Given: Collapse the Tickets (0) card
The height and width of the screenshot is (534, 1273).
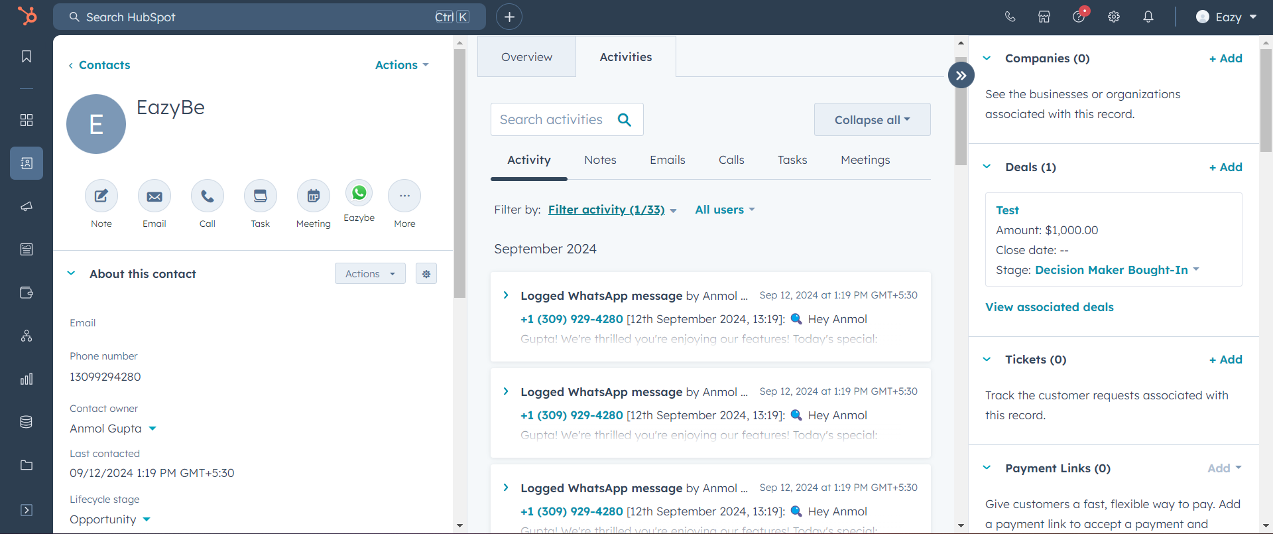Looking at the screenshot, I should tap(987, 359).
